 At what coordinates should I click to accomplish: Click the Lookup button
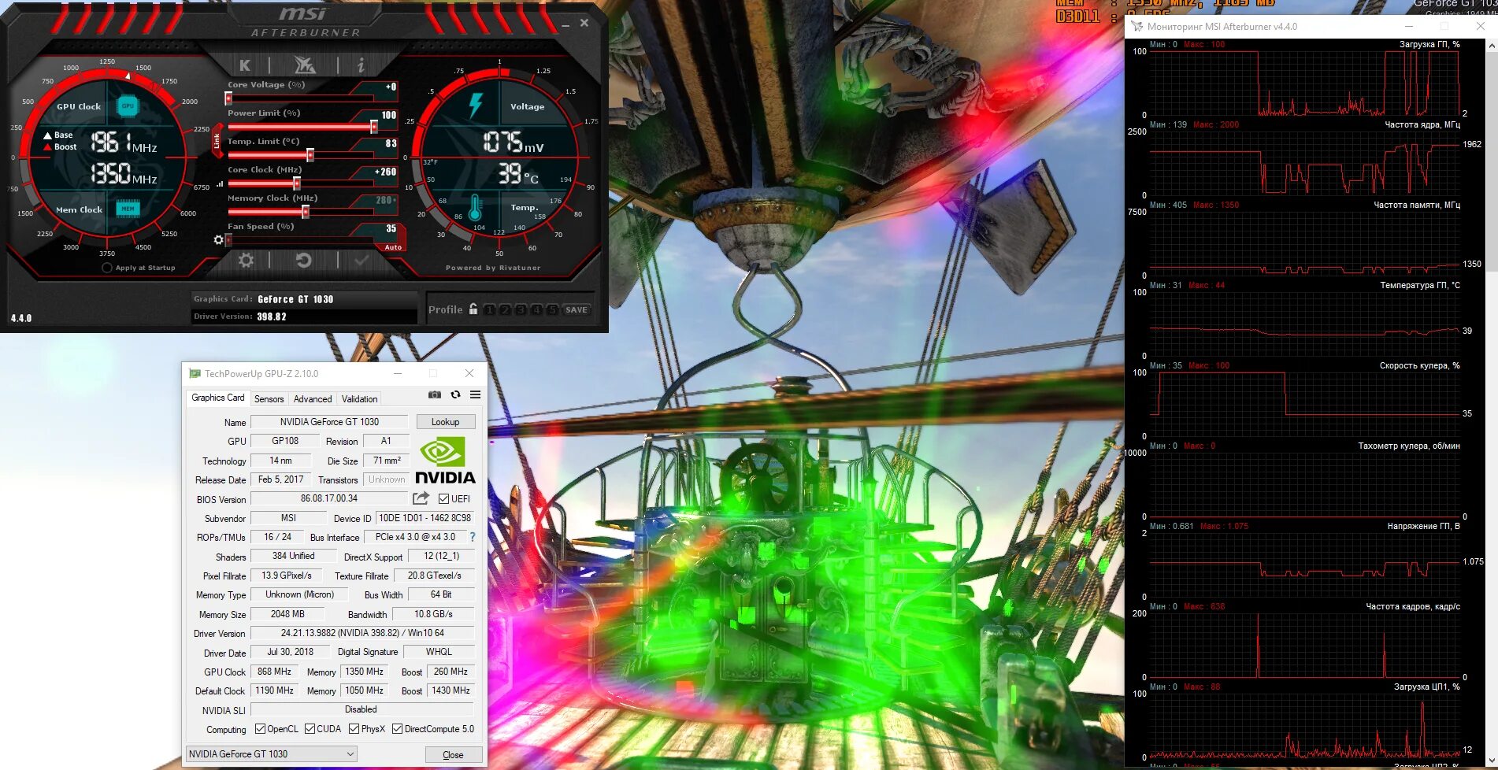pos(446,422)
